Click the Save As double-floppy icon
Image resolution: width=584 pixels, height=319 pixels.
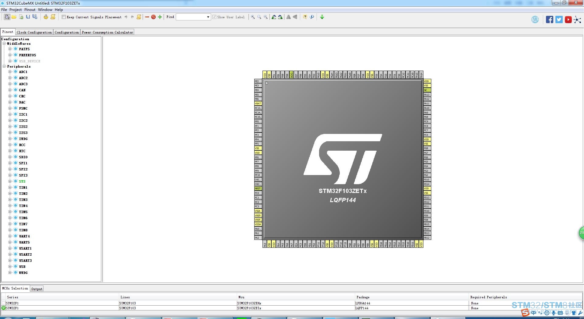[35, 17]
